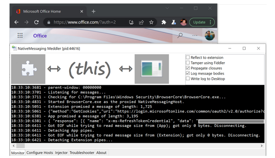This screenshot has height=158, width=275.
Task: Bookmark this page with star icon
Action: (x=151, y=22)
